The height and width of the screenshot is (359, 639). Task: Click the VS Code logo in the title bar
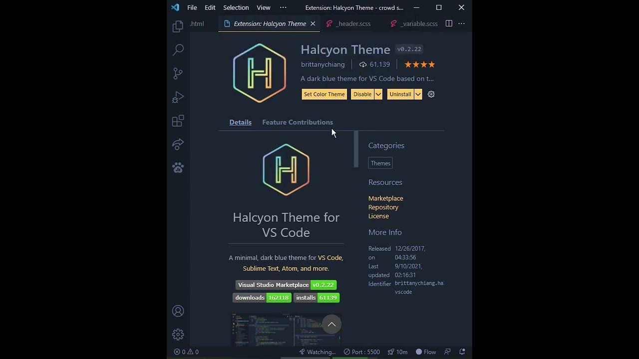point(175,7)
